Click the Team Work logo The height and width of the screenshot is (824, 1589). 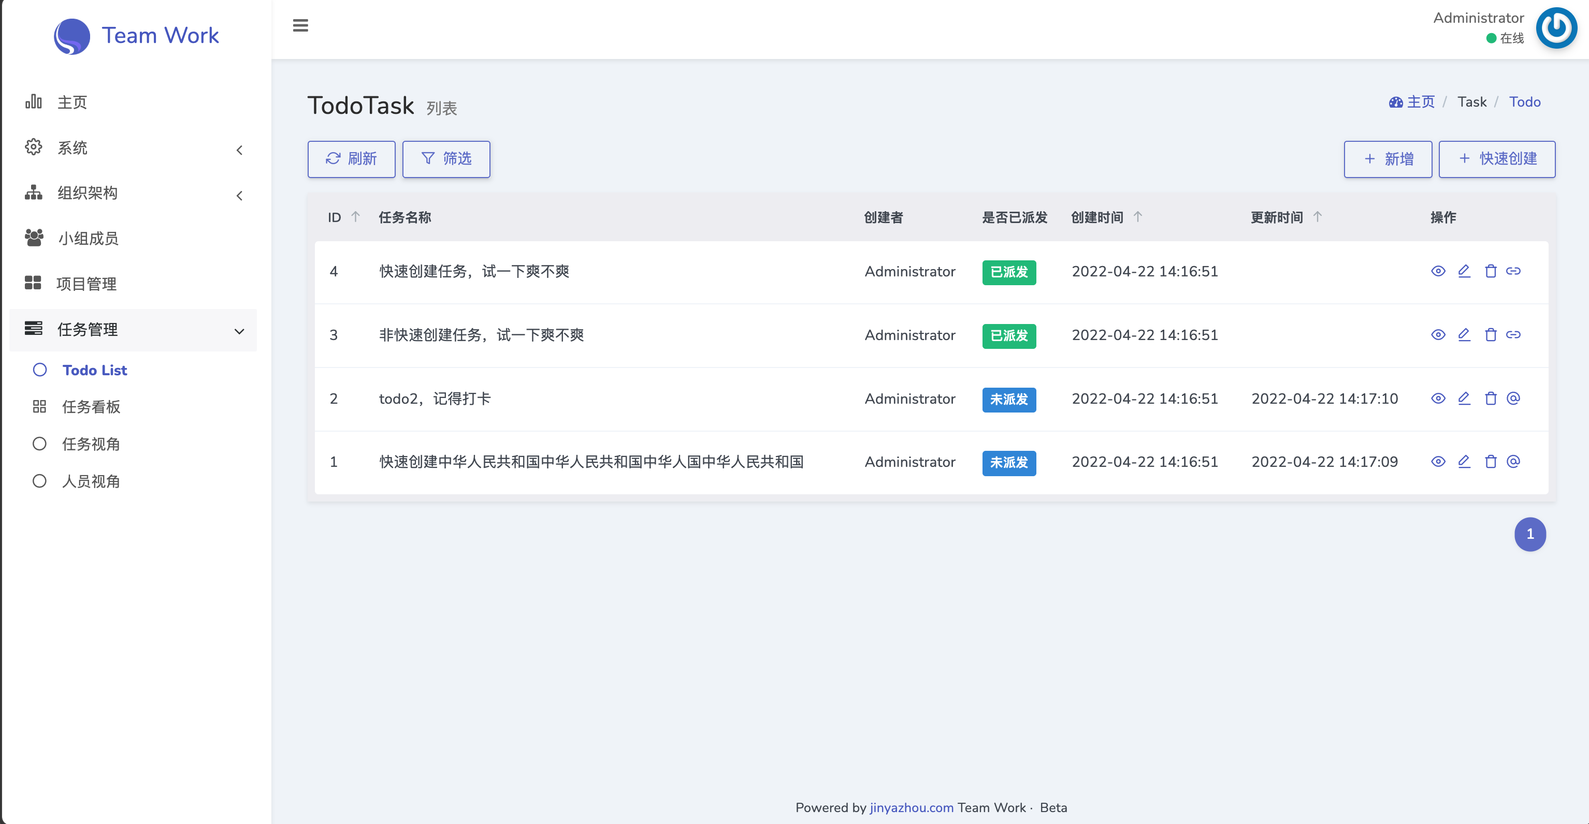click(136, 36)
